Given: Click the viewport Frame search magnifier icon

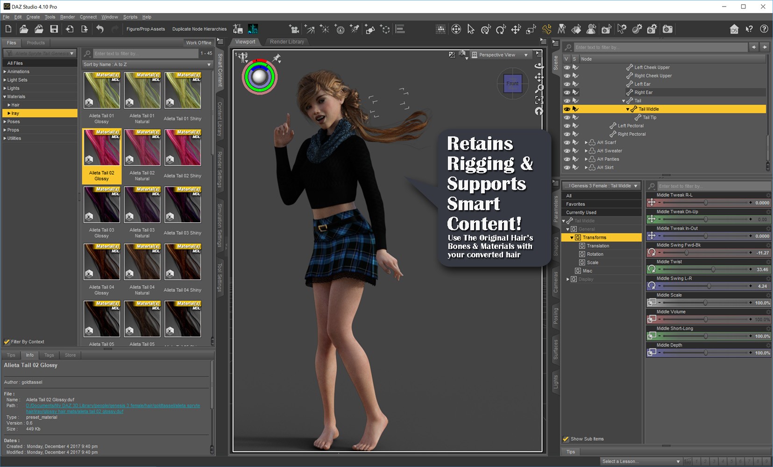Looking at the screenshot, I should [x=539, y=88].
